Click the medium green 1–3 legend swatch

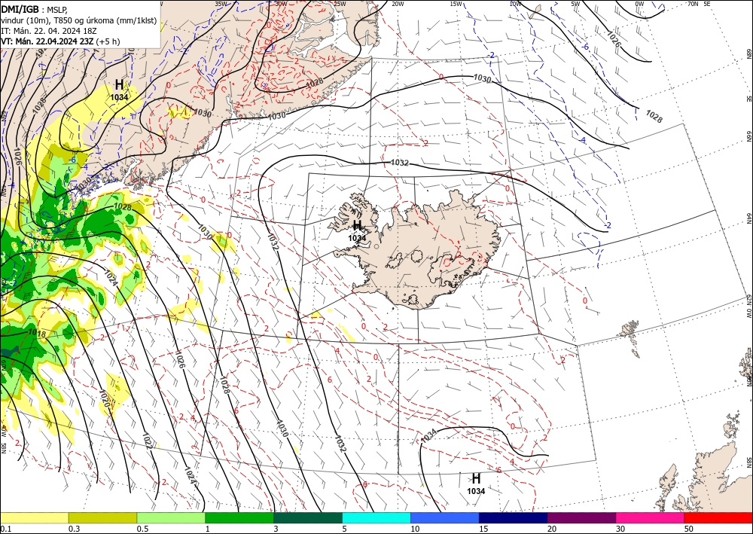point(239,518)
